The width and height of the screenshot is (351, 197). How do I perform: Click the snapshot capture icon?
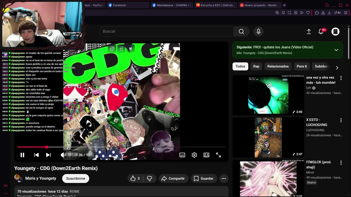point(289,13)
